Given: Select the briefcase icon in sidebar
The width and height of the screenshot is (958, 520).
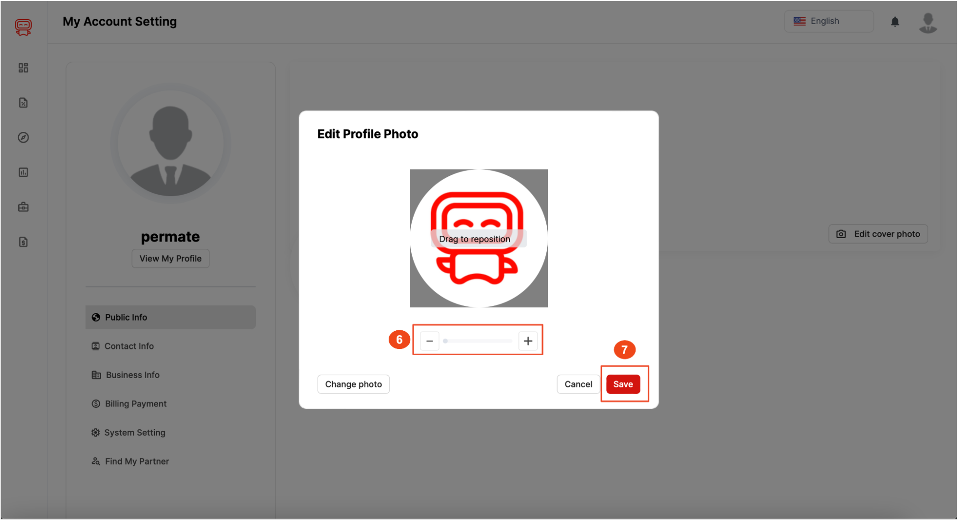Looking at the screenshot, I should [x=23, y=207].
